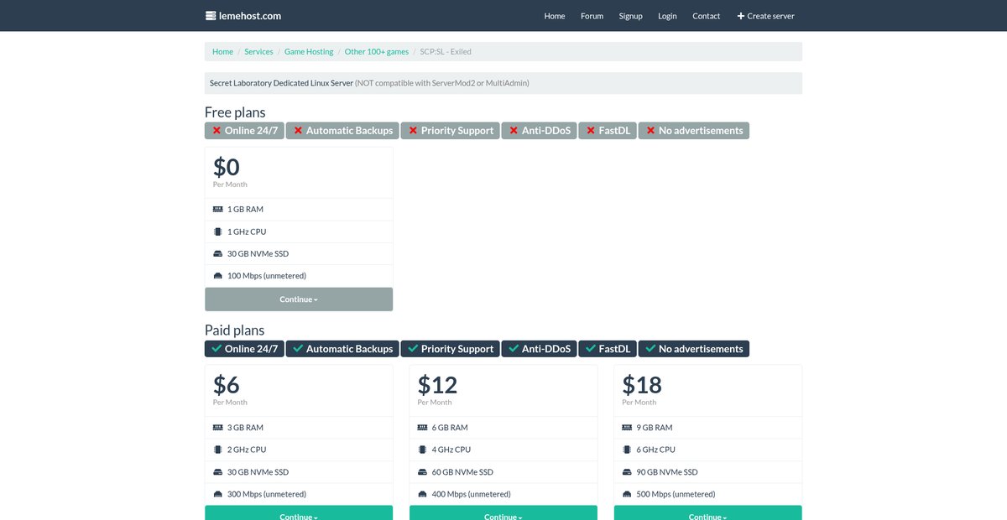Click the RAM icon in the $0 plan
The height and width of the screenshot is (520, 1007).
point(218,209)
